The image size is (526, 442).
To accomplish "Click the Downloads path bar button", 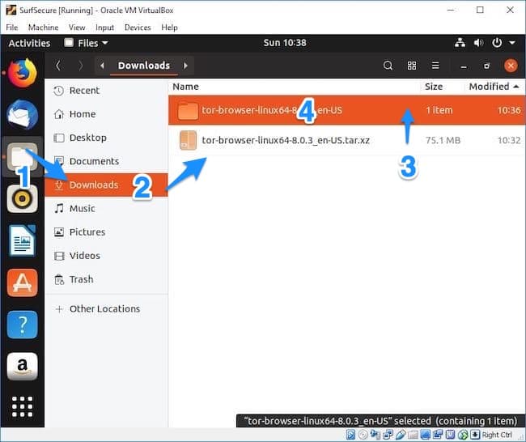I will point(144,66).
